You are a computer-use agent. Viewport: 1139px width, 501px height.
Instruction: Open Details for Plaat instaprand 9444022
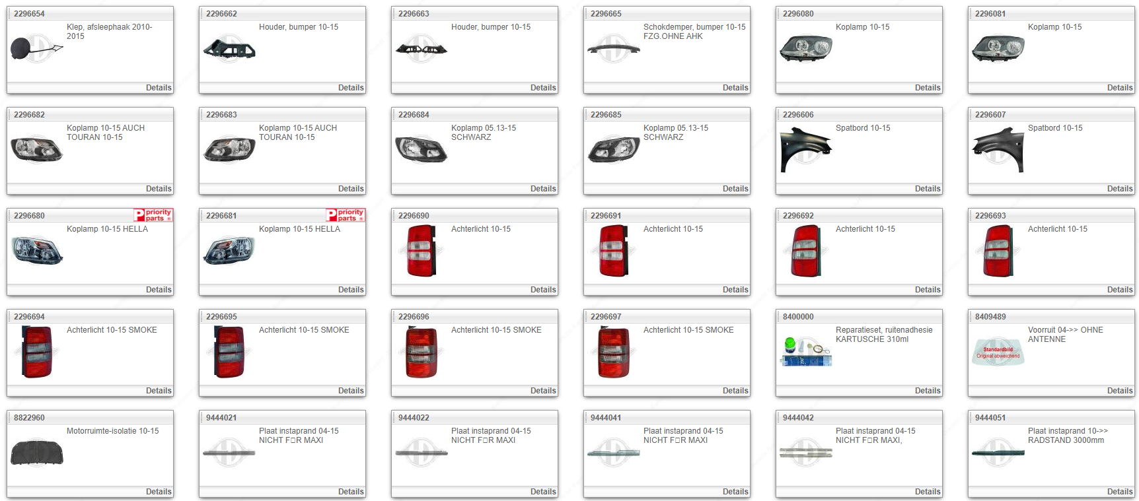tap(542, 492)
